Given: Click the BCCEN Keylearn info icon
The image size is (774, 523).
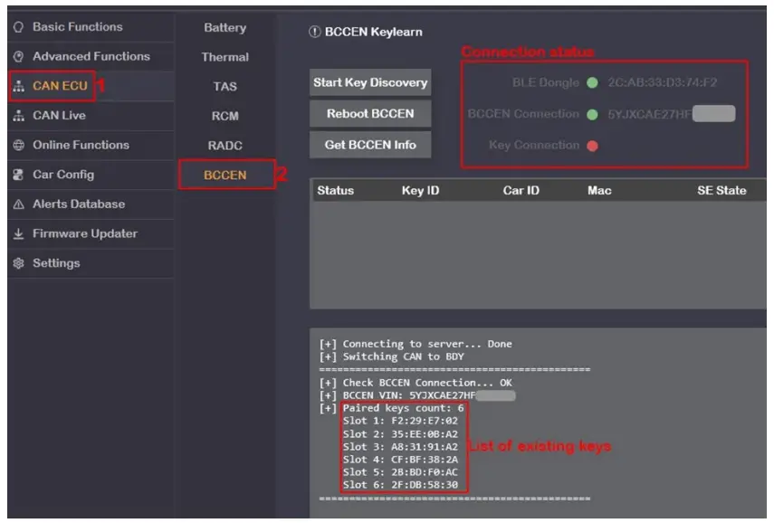Looking at the screenshot, I should 312,31.
